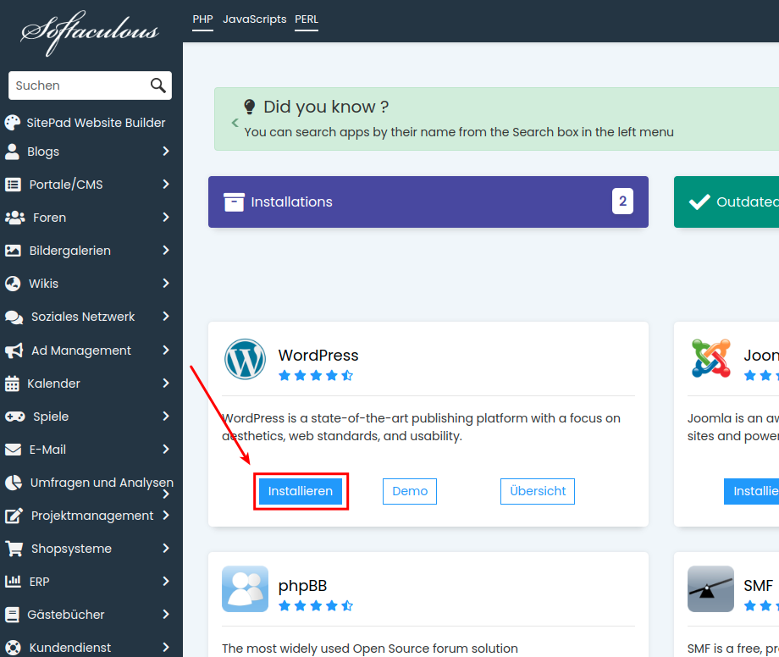Click the phpBB logo
The width and height of the screenshot is (779, 657).
click(x=245, y=589)
